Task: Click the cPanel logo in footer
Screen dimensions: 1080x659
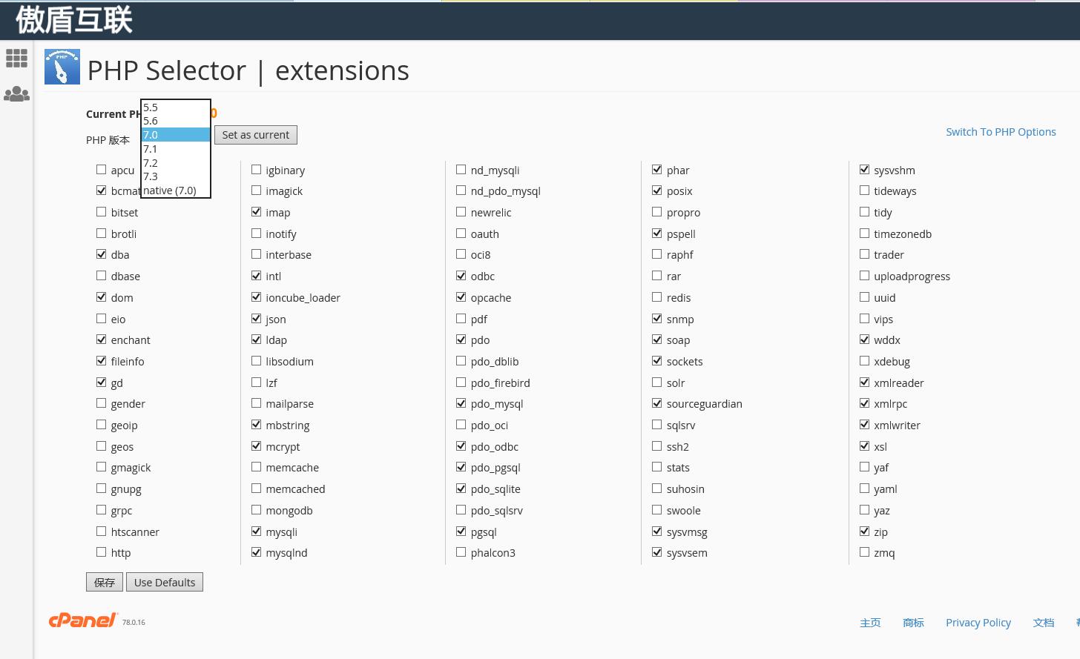Action: pyautogui.click(x=82, y=620)
